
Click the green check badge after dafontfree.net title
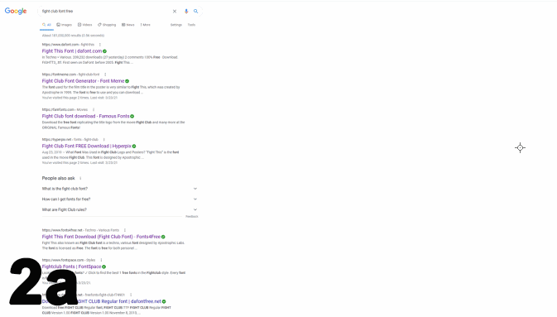coord(164,301)
